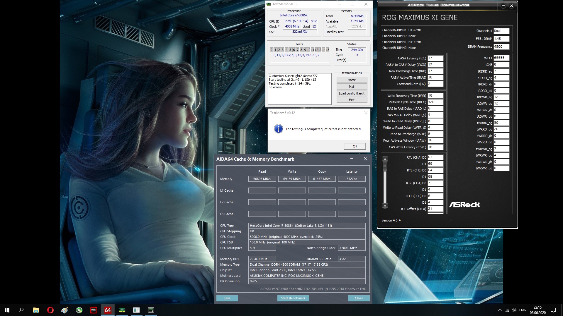Expand hidden system tray icons

(500, 310)
